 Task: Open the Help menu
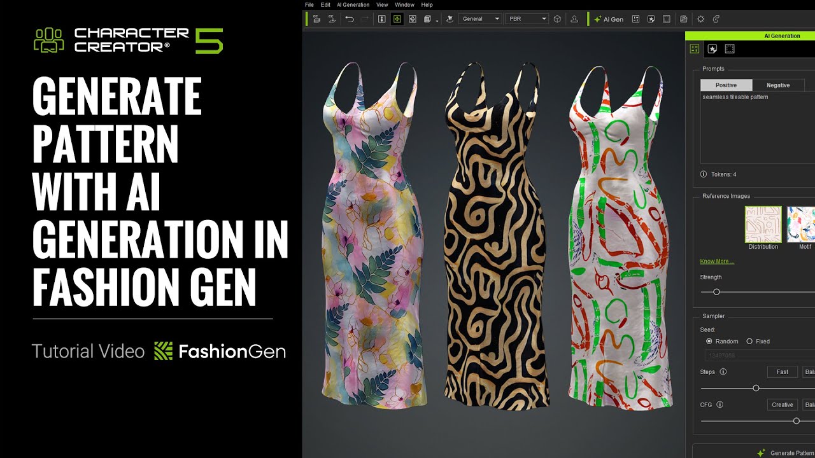pyautogui.click(x=427, y=4)
